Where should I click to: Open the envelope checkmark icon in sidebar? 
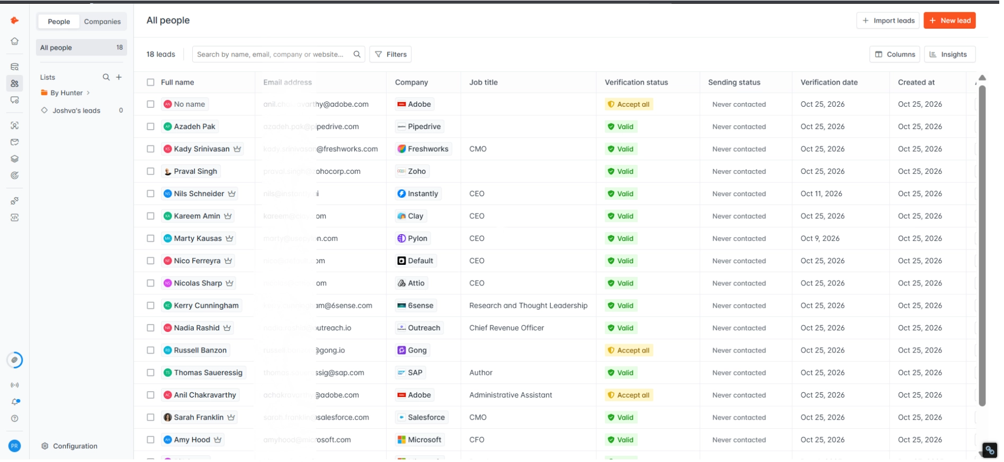point(15,142)
